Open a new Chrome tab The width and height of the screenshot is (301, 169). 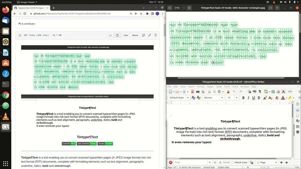tap(54, 8)
